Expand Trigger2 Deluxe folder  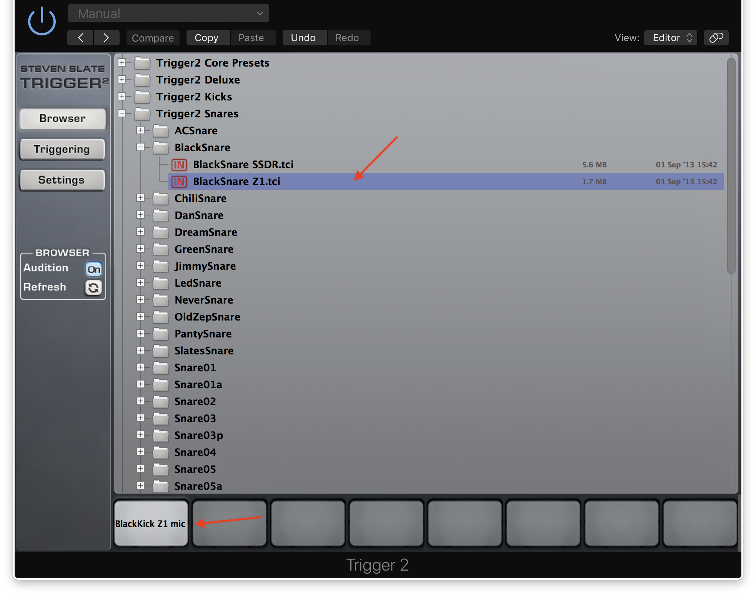coord(122,79)
